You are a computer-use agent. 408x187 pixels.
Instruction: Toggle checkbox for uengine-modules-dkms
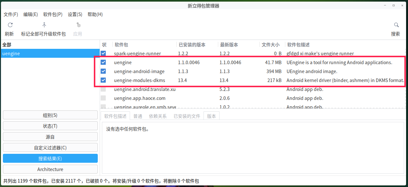coord(103,80)
